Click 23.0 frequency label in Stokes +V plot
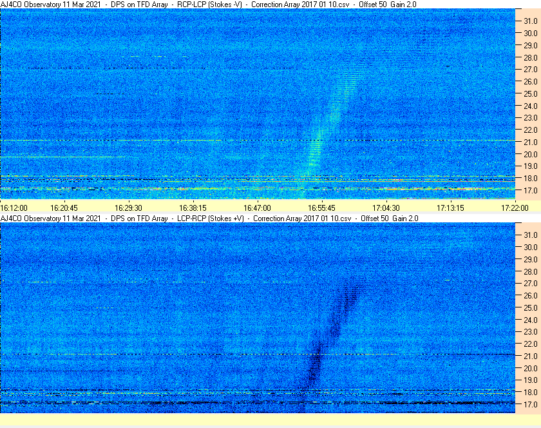Image resolution: width=541 pixels, height=428 pixels. point(531,331)
